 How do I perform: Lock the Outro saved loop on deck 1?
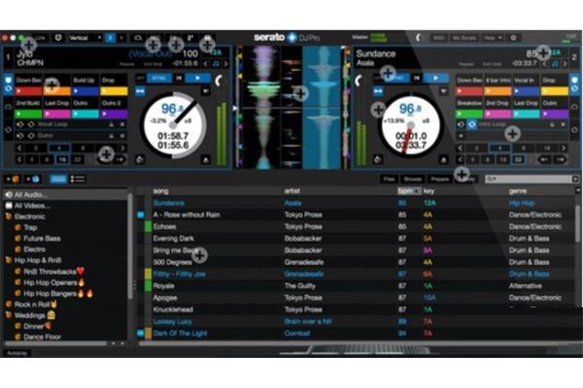pos(111,136)
